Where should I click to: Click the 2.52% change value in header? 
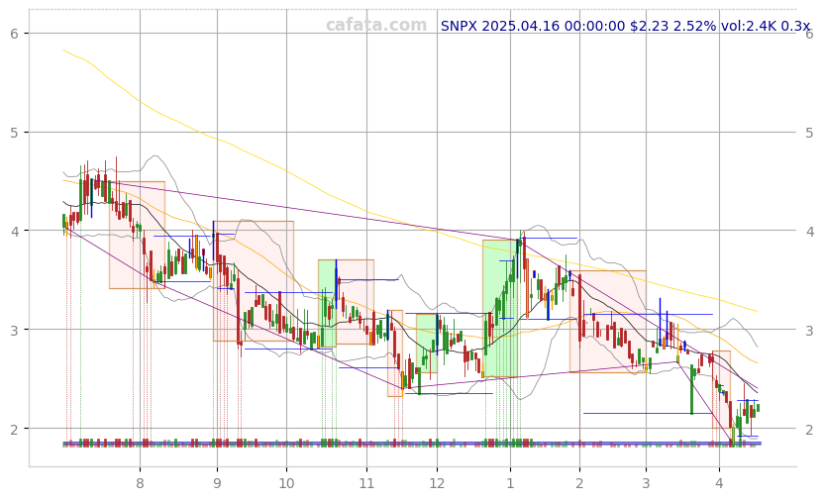pos(694,26)
